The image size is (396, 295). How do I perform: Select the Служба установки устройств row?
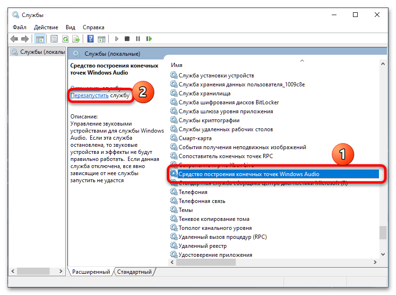pyautogui.click(x=216, y=76)
